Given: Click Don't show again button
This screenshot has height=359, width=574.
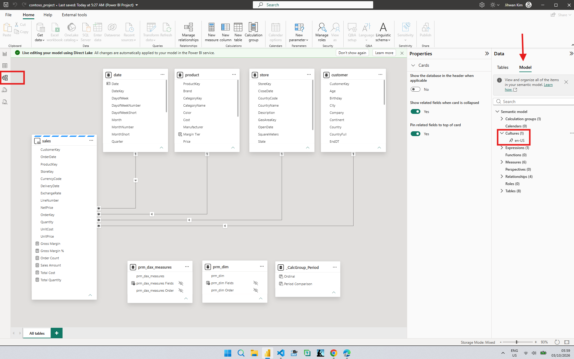Looking at the screenshot, I should [x=352, y=53].
